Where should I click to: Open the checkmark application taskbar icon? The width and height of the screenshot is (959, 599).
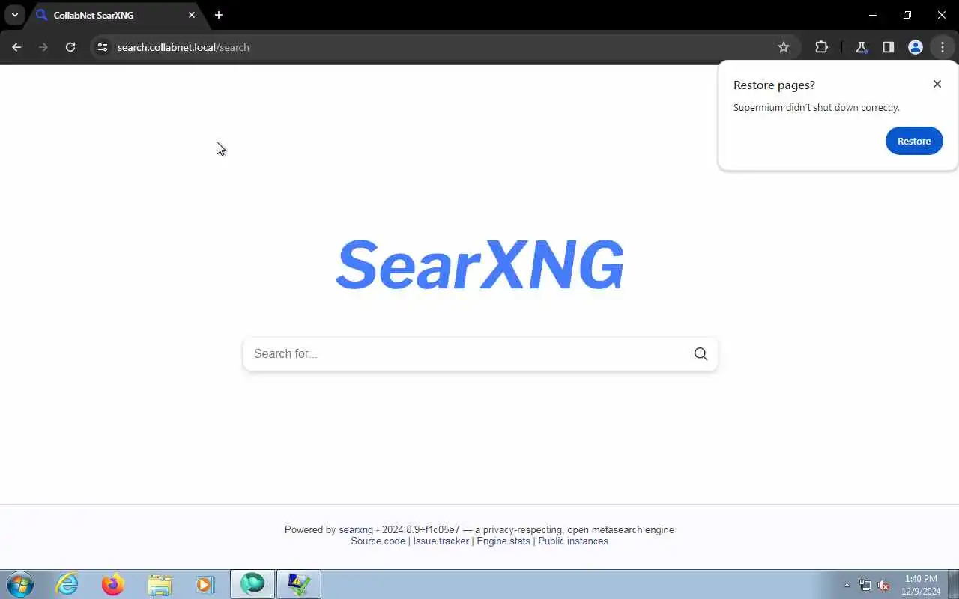pyautogui.click(x=299, y=584)
